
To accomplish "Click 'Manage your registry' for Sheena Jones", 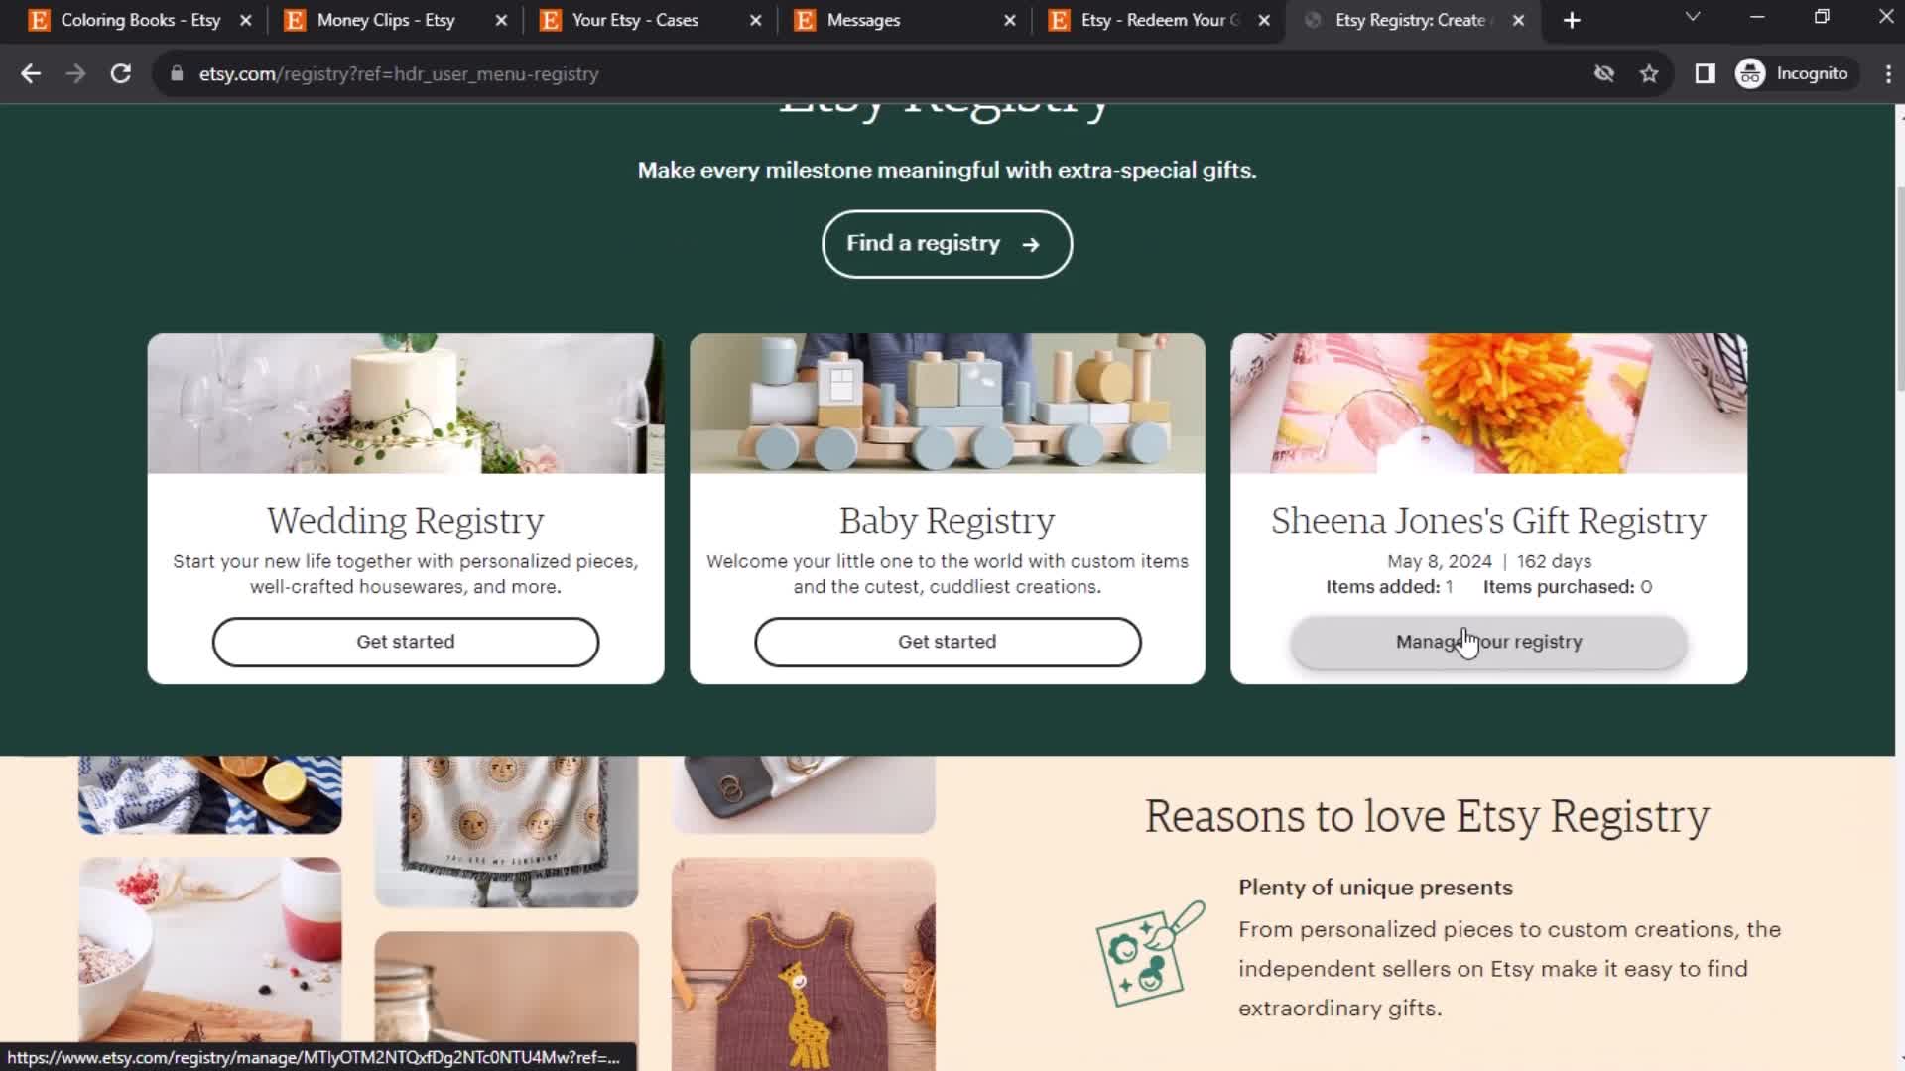I will click(1489, 641).
